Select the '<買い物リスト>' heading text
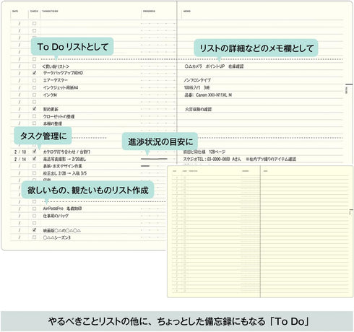 (x=56, y=66)
